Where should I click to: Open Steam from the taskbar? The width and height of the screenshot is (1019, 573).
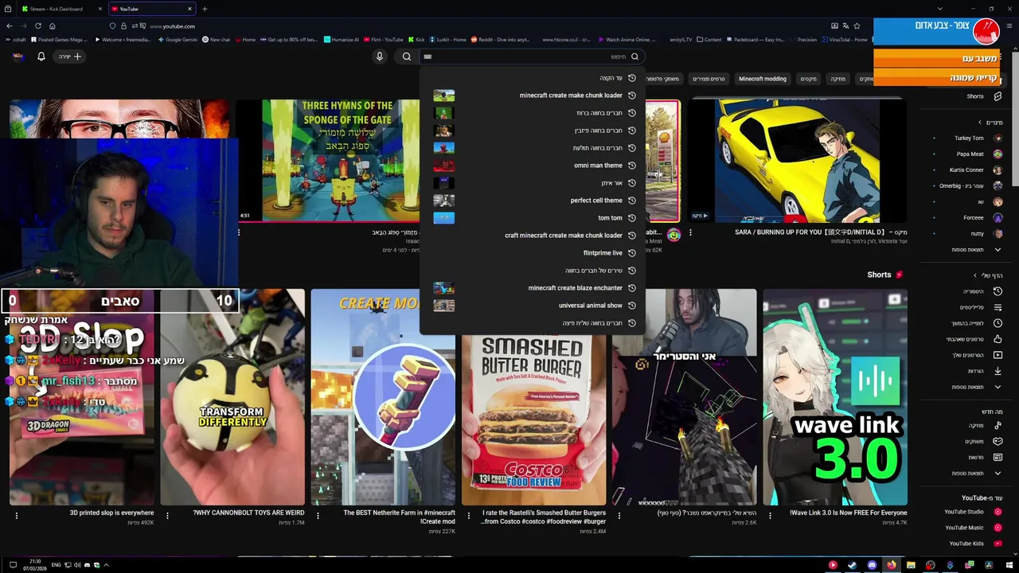pyautogui.click(x=852, y=565)
